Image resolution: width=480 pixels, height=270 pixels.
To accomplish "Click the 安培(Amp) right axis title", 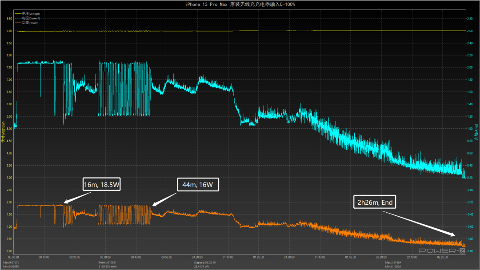I will point(476,132).
